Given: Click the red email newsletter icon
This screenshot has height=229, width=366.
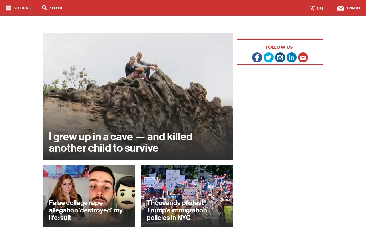Looking at the screenshot, I should coord(303,57).
